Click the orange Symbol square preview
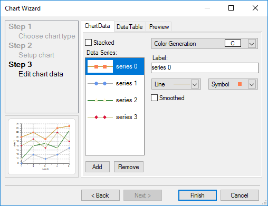The image size is (268, 206). click(240, 84)
